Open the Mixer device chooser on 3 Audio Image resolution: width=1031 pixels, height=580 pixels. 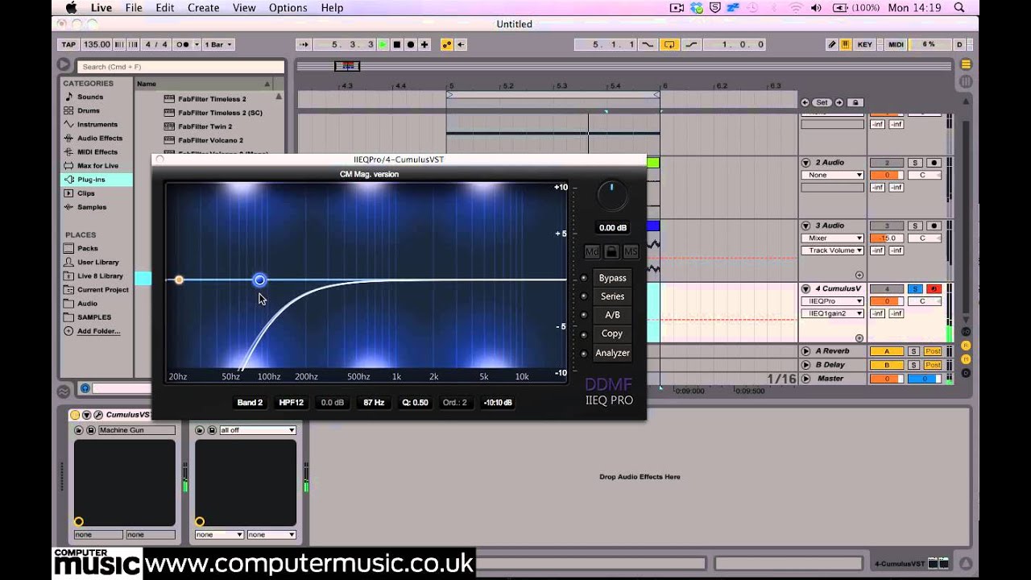tap(832, 238)
